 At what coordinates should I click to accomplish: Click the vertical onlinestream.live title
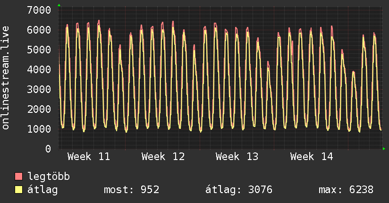coord(6,78)
